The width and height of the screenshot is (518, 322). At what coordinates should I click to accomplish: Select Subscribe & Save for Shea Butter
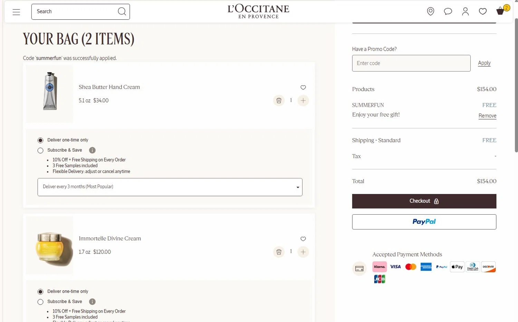coord(40,150)
